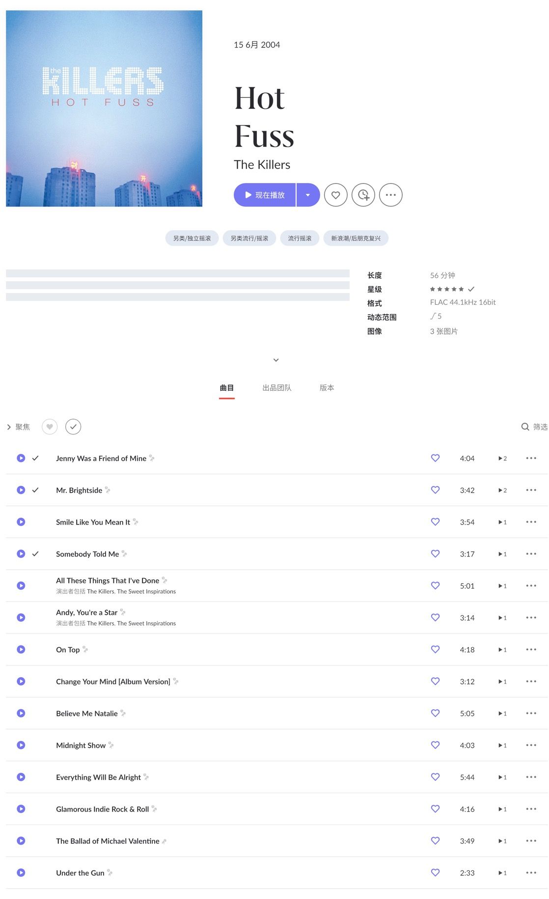Screen dimensions: 549x899
Task: Click the microphone icon beside On Top
Action: pyautogui.click(x=85, y=649)
